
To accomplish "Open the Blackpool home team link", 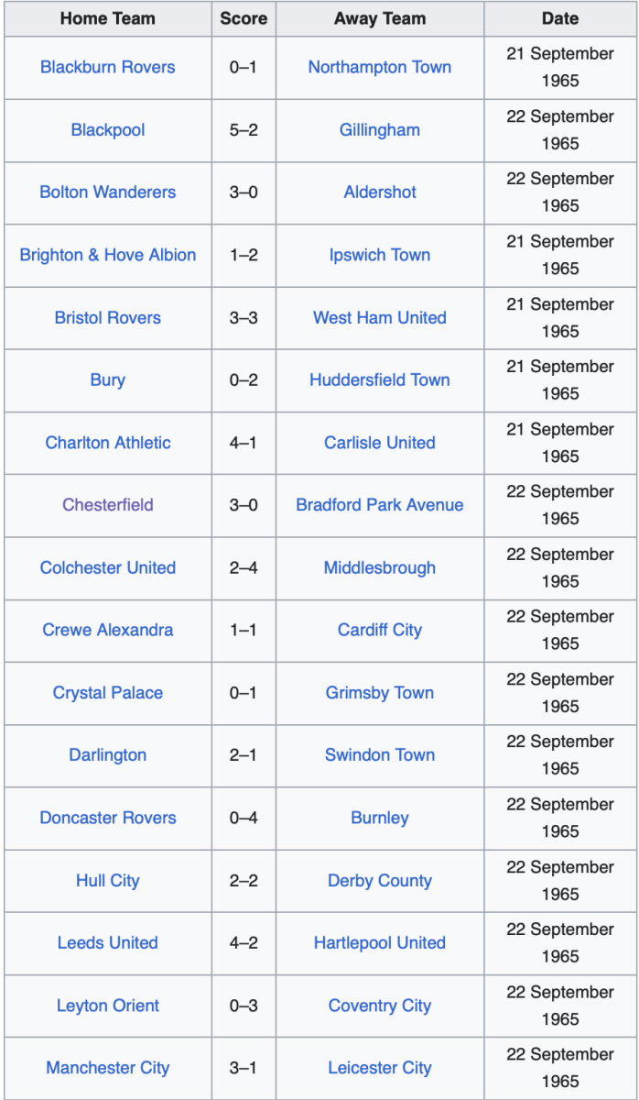I will coord(108,130).
